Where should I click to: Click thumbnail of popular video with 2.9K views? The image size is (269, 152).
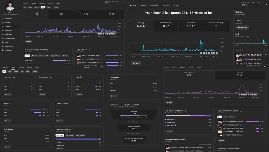220,135
